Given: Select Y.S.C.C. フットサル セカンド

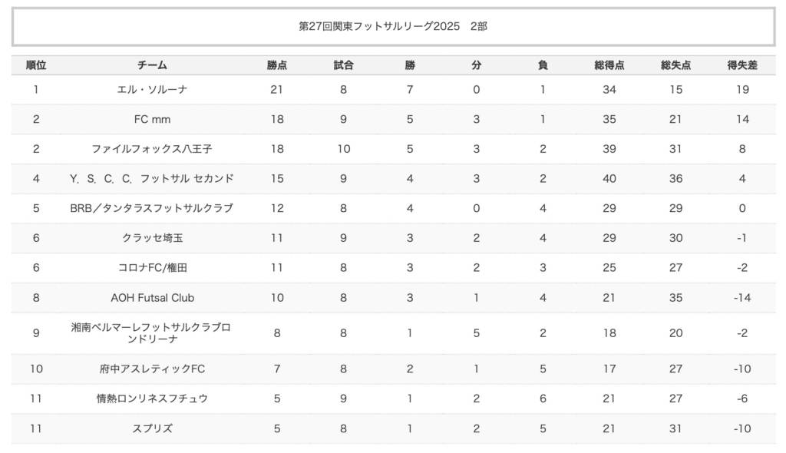Looking at the screenshot, I should point(152,179).
